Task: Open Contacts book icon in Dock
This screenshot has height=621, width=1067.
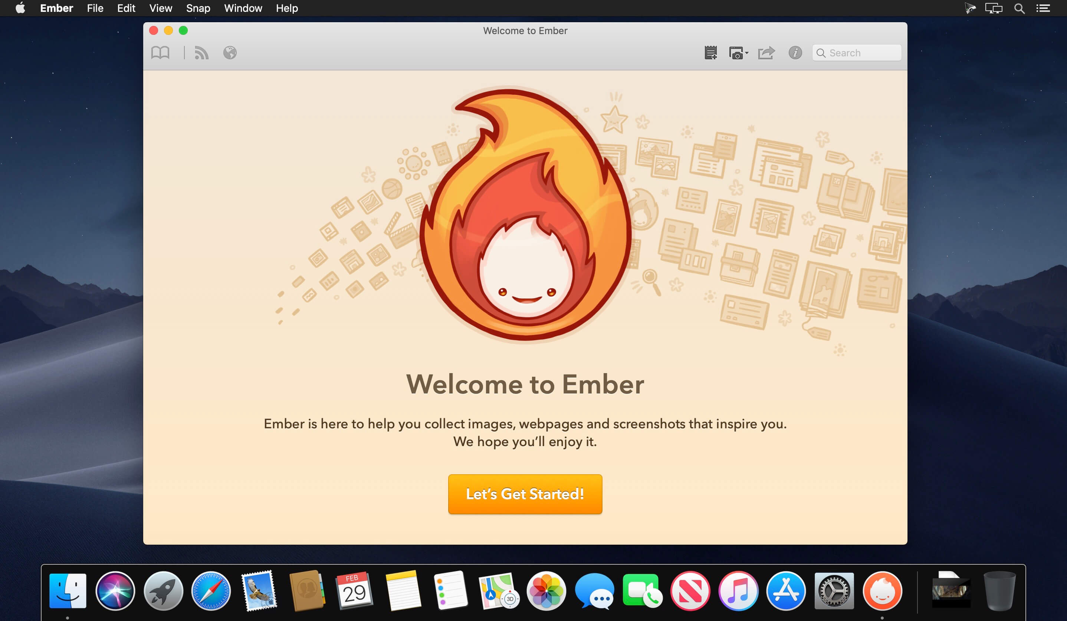Action: 307,591
